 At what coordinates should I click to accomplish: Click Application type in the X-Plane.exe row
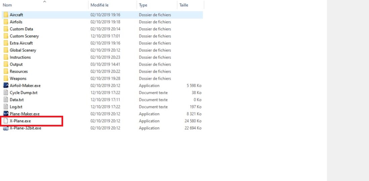coord(149,121)
